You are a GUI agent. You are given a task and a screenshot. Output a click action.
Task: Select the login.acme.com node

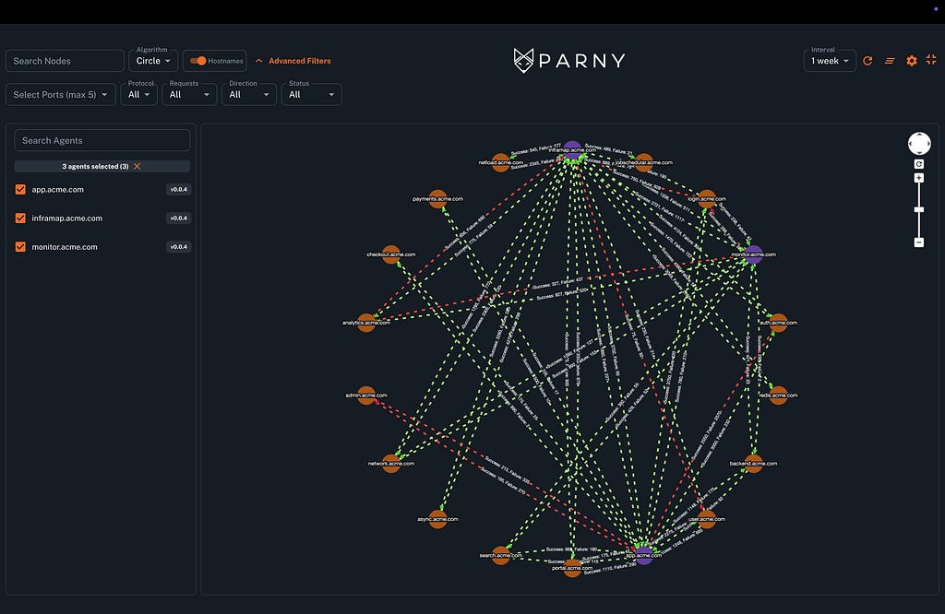pyautogui.click(x=707, y=198)
